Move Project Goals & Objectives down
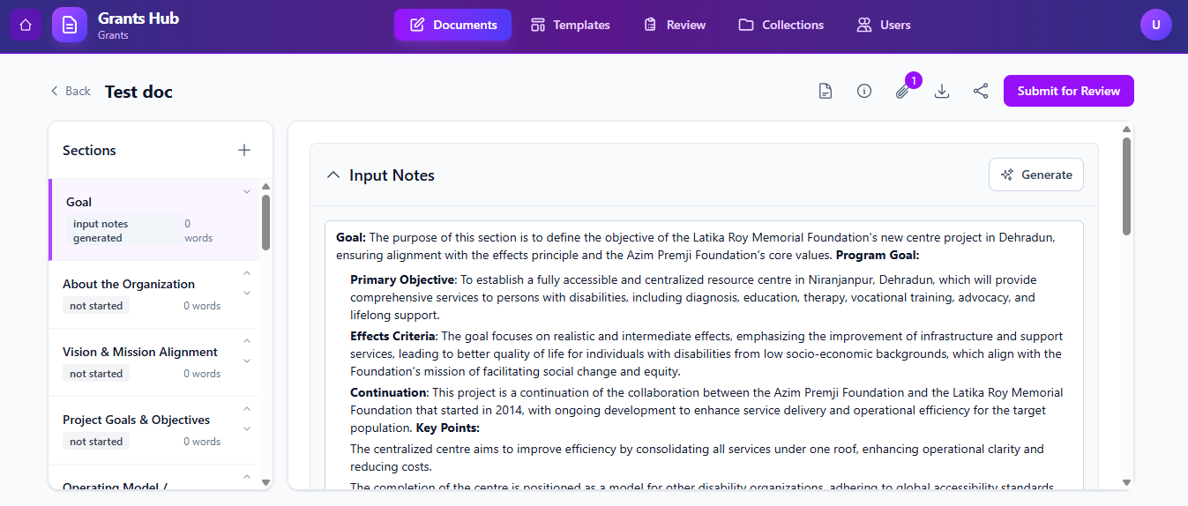This screenshot has width=1188, height=506. (247, 428)
